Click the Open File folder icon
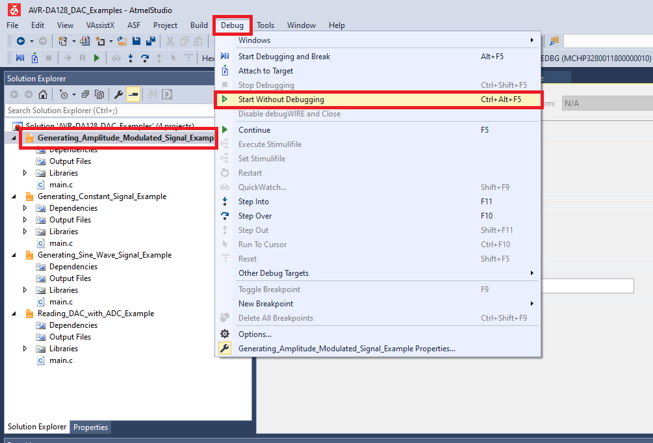 point(122,41)
